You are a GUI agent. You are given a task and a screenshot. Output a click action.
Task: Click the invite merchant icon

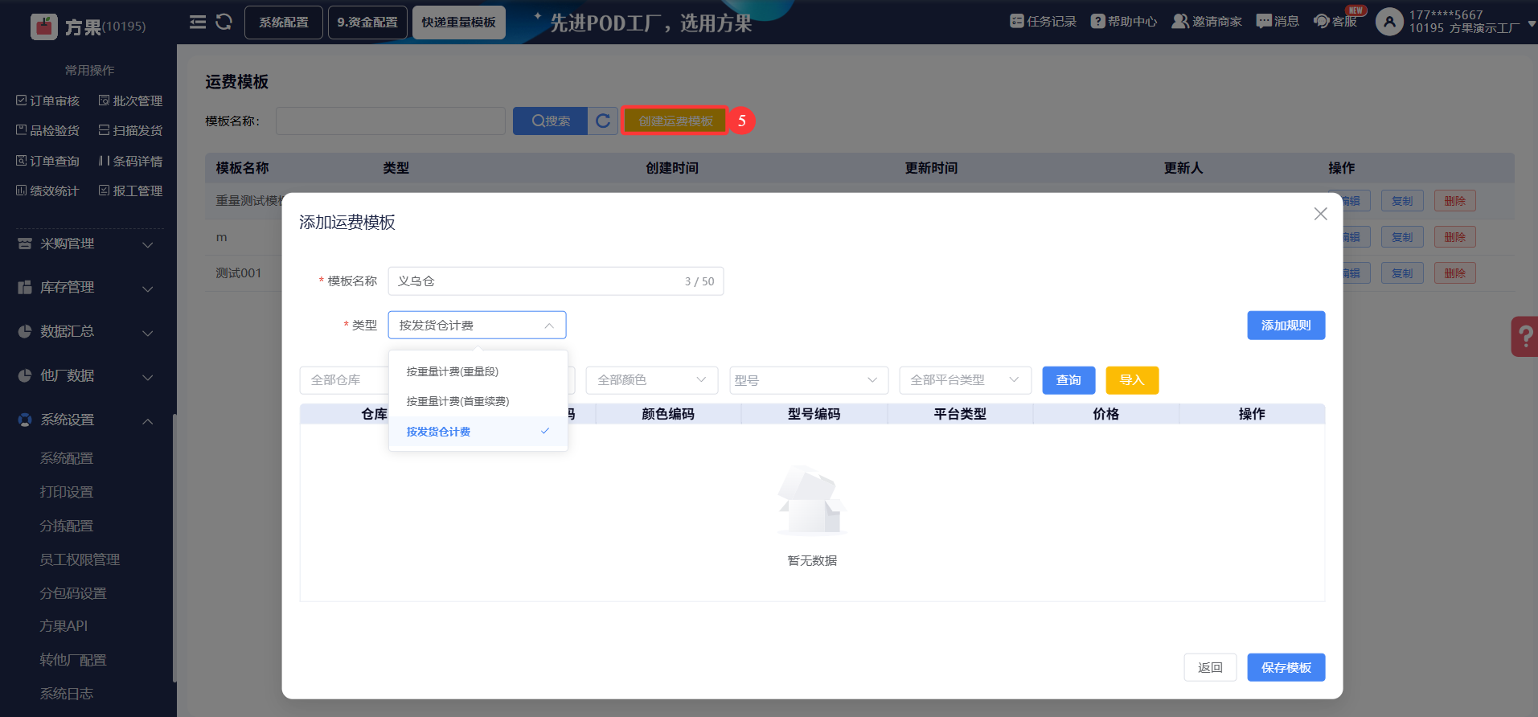(1179, 22)
